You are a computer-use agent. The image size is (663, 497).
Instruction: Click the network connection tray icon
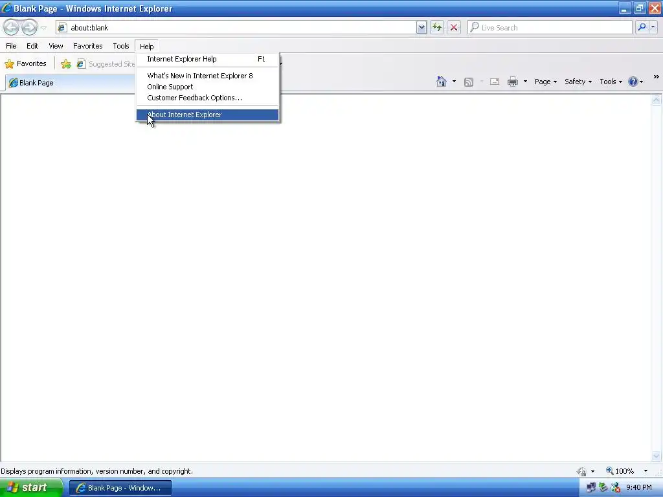591,488
